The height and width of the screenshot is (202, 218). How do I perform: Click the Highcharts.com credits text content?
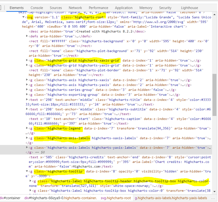click(86, 167)
